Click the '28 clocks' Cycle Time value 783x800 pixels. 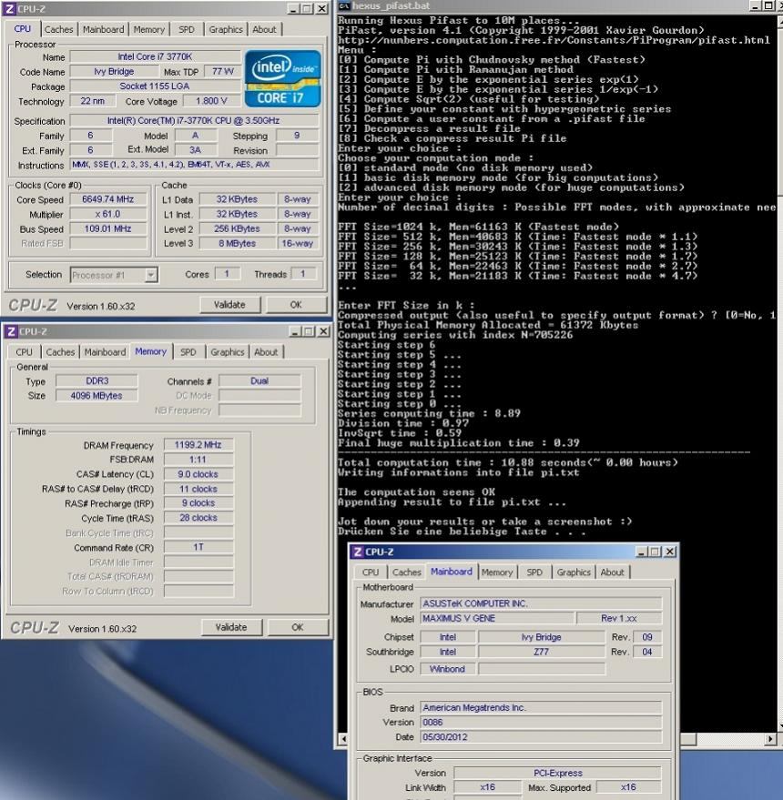tap(198, 517)
